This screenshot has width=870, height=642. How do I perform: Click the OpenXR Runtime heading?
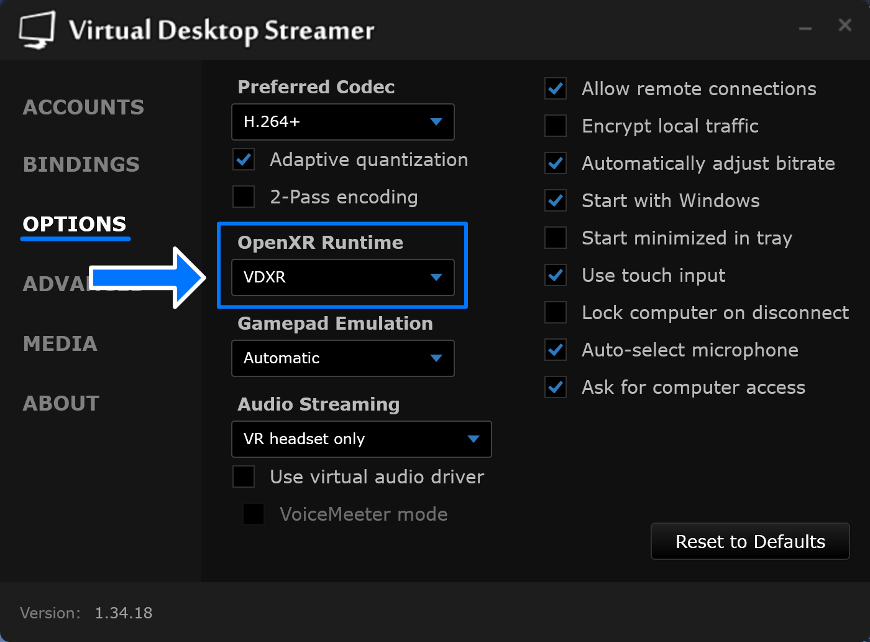pos(321,243)
